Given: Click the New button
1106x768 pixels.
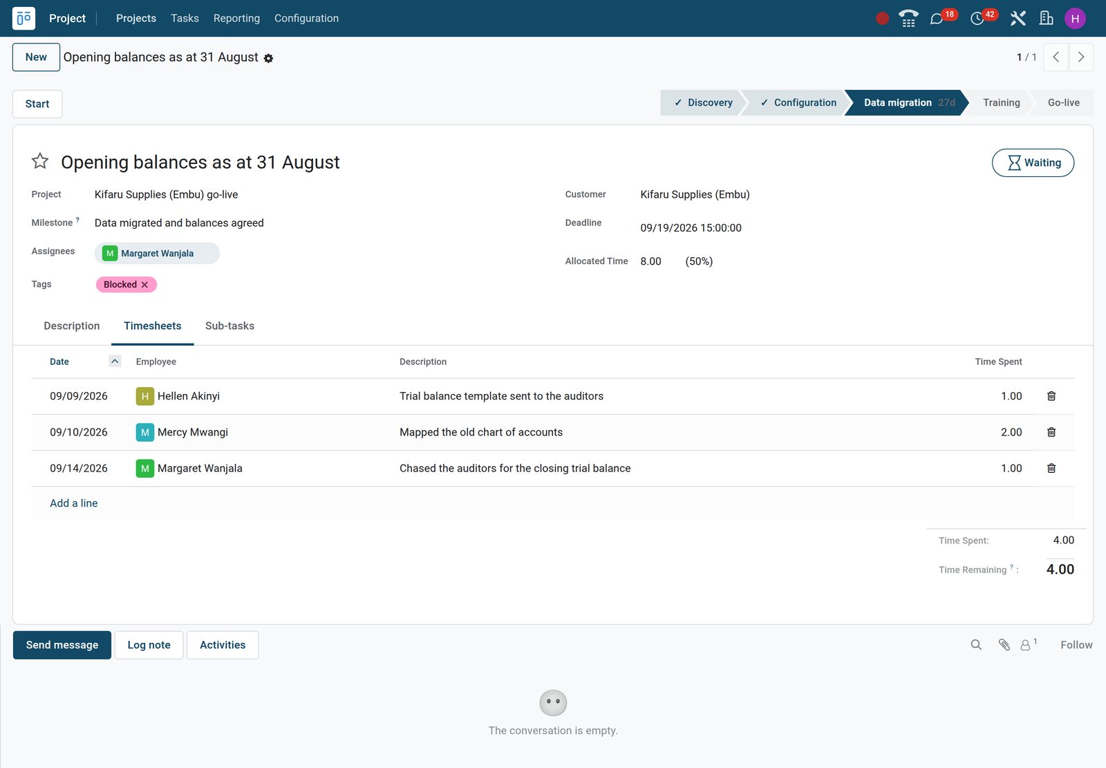Looking at the screenshot, I should click(36, 57).
